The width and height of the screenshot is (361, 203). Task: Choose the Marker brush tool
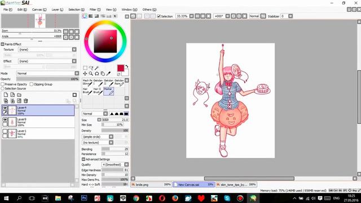tap(108, 91)
